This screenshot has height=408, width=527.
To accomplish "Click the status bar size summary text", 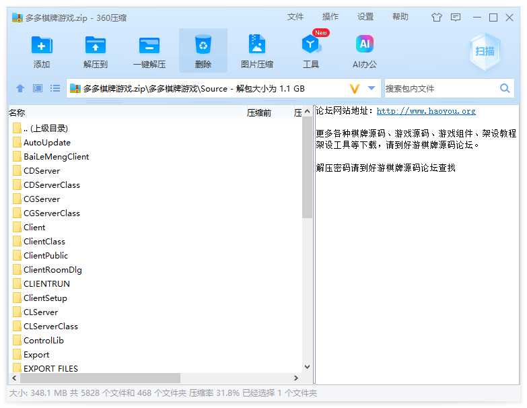I will click(x=163, y=393).
